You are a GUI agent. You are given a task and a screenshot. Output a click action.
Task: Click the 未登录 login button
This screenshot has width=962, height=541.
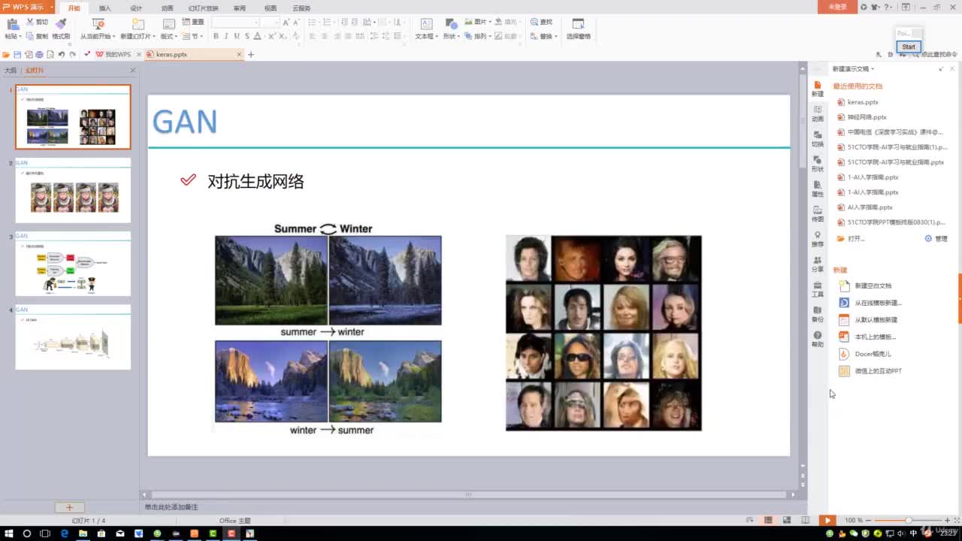coord(837,7)
